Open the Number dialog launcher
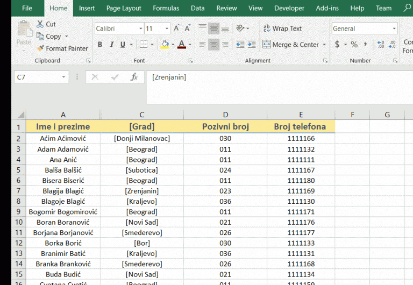Screen dimensions: 413x285 [395, 61]
